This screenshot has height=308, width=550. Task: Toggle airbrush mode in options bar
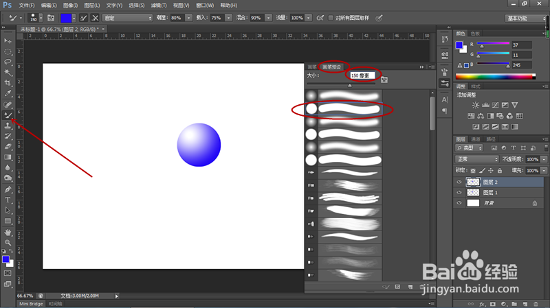(320, 18)
